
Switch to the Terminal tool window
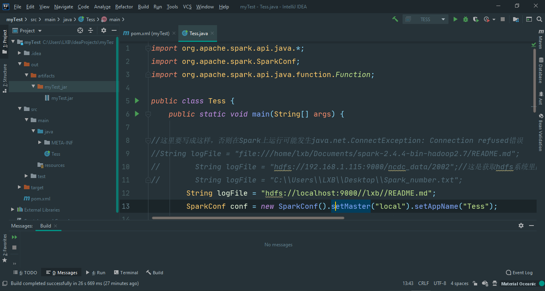pyautogui.click(x=126, y=272)
